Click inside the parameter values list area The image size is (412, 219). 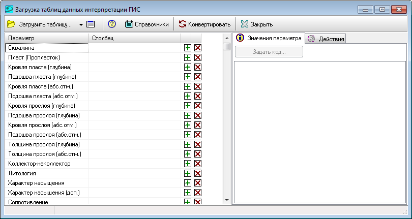pos(320,132)
